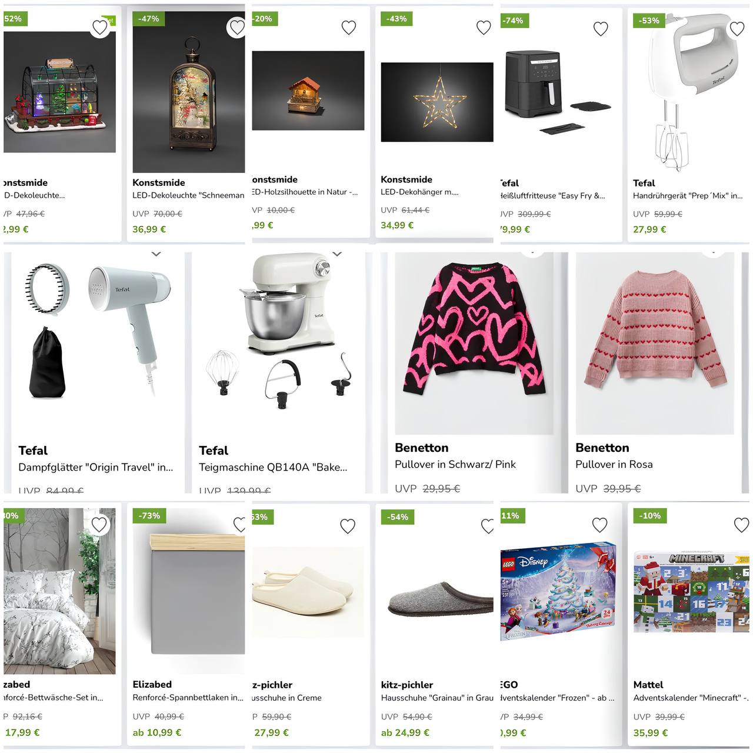753x753 pixels.
Task: Favorite the Elizabed Bettwäsche-Set with heart
Action: click(x=99, y=524)
